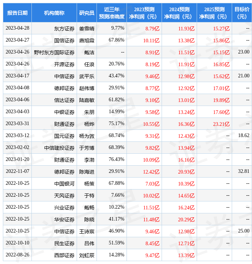Click researcher 戴畅
This screenshot has width=252, height=264.
89,208
